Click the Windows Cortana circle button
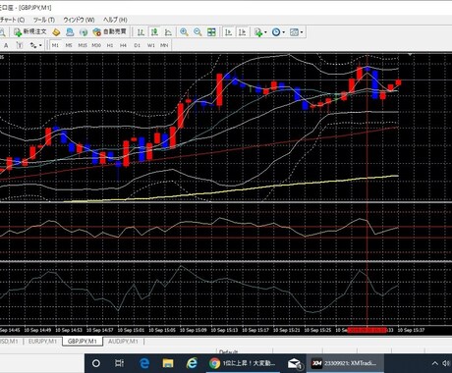452x373 pixels. 96,363
